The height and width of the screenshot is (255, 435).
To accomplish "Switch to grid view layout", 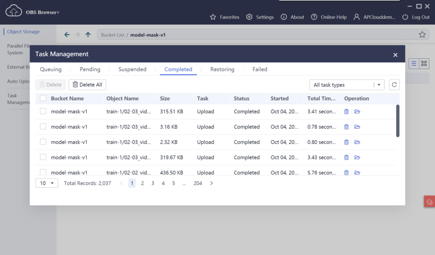I will (x=424, y=64).
